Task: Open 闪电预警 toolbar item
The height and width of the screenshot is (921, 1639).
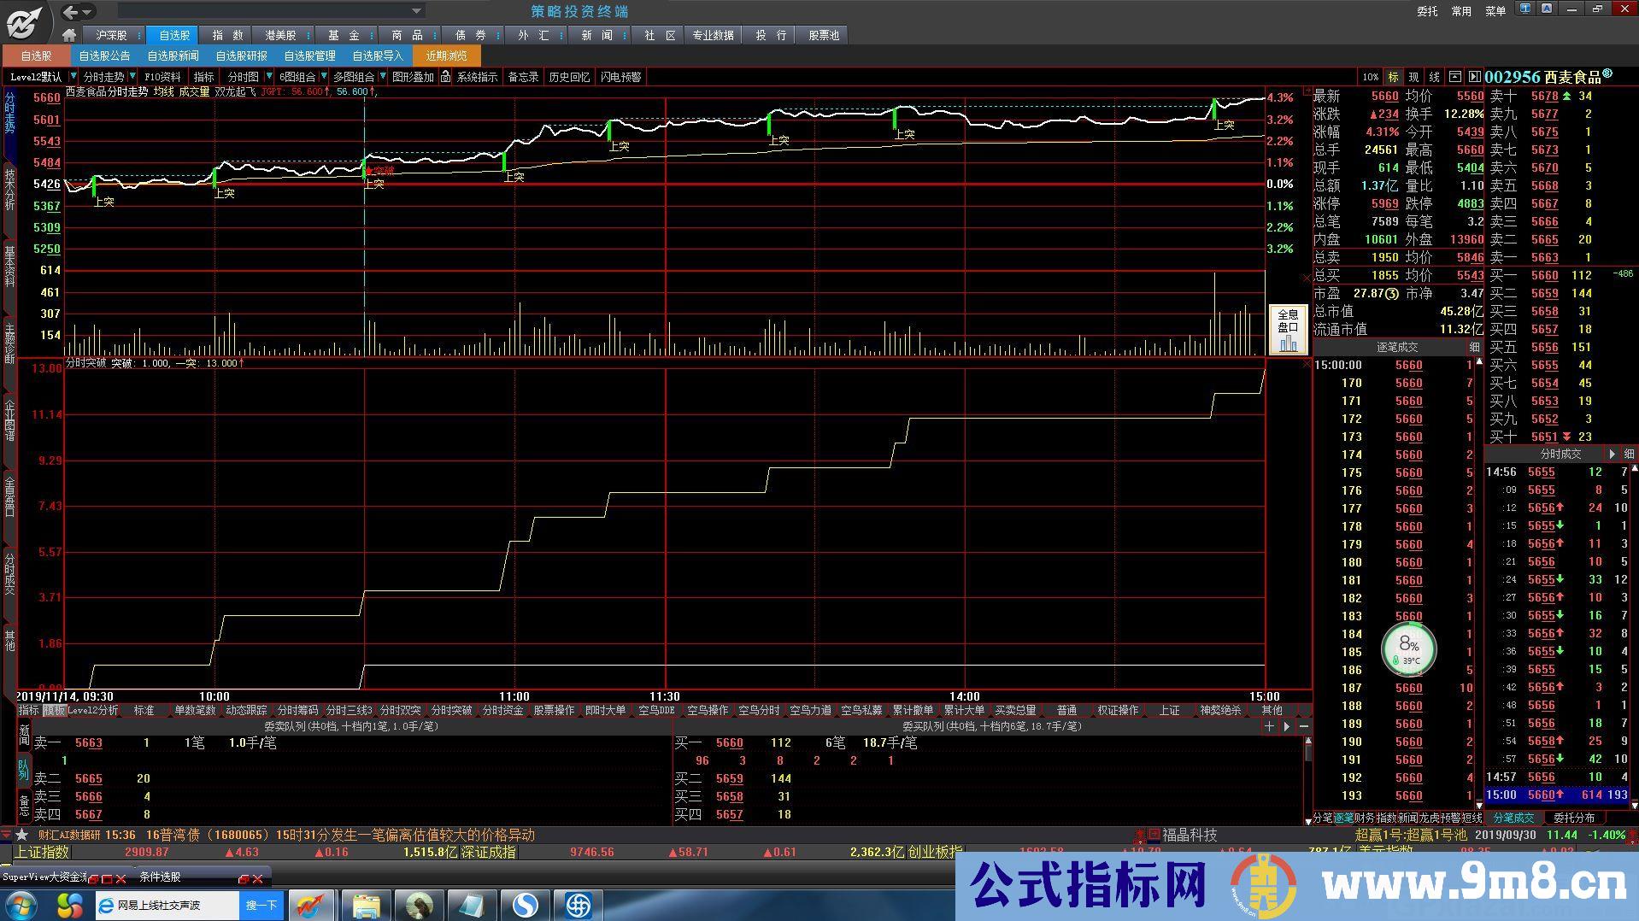Action: tap(620, 77)
